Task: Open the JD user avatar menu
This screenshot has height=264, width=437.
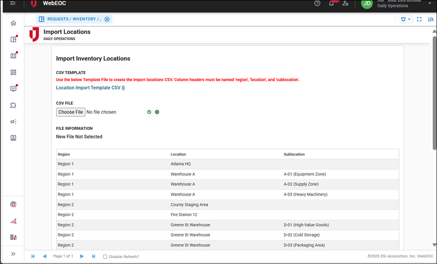Action: pos(367,5)
